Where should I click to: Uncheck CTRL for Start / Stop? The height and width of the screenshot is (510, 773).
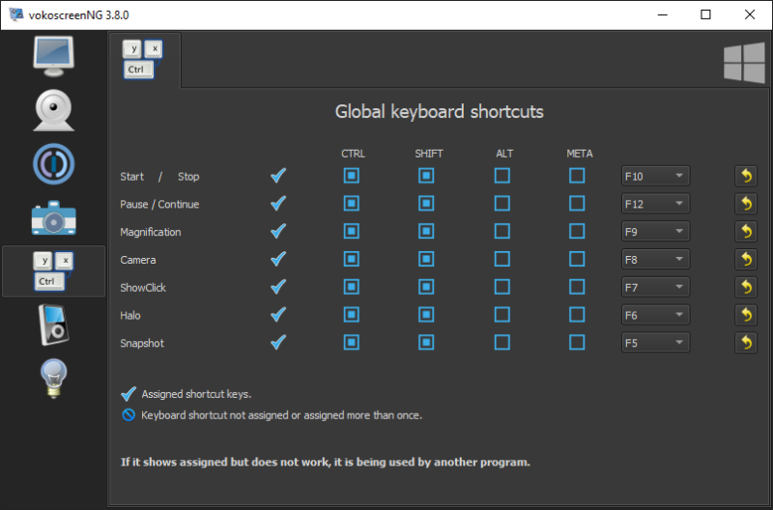click(352, 176)
